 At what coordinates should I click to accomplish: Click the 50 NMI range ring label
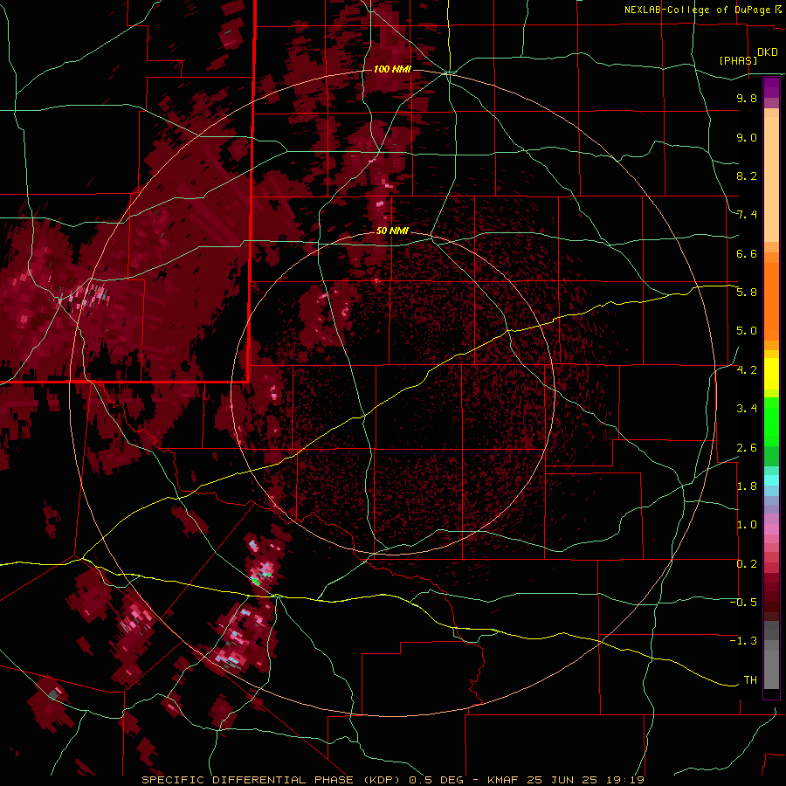pos(392,231)
